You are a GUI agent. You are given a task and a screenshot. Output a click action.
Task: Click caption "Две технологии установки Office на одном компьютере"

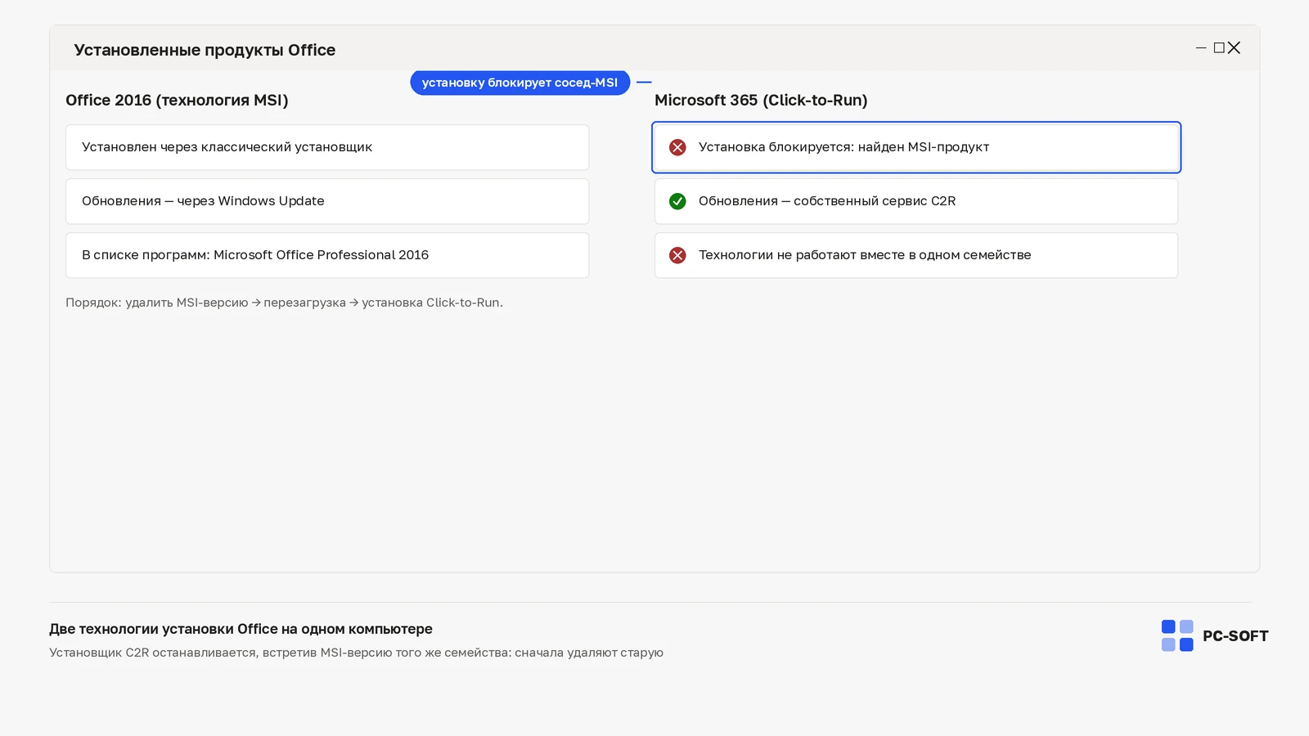coord(241,629)
